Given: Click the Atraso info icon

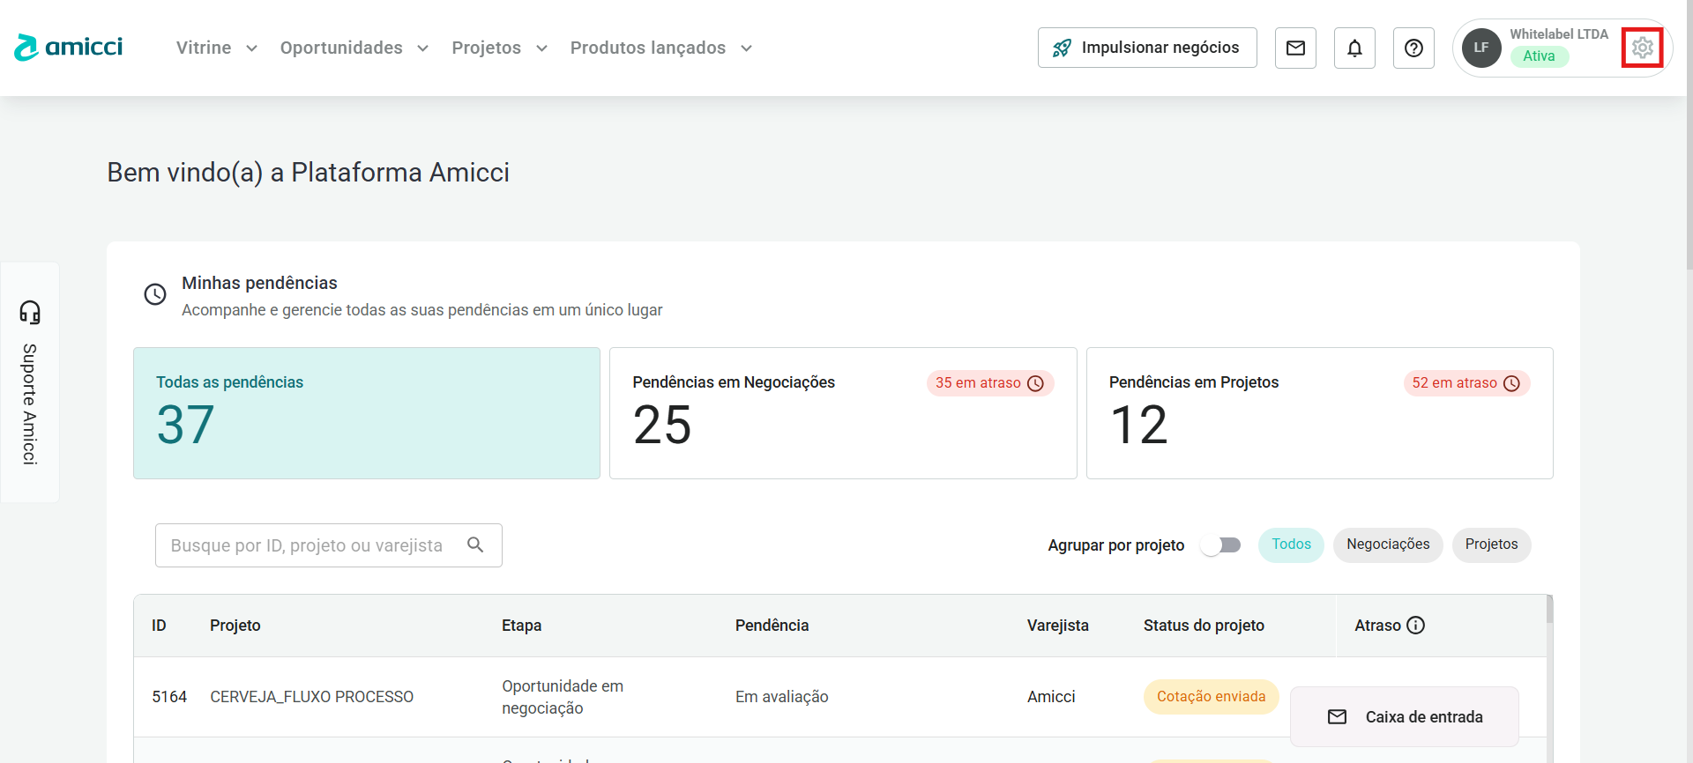Looking at the screenshot, I should [1416, 626].
